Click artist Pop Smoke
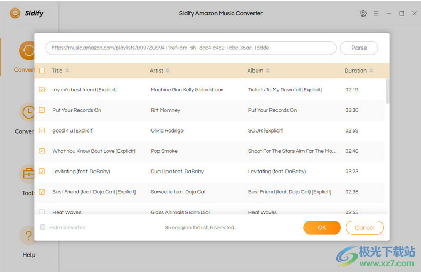Image resolution: width=421 pixels, height=272 pixels. pos(164,151)
